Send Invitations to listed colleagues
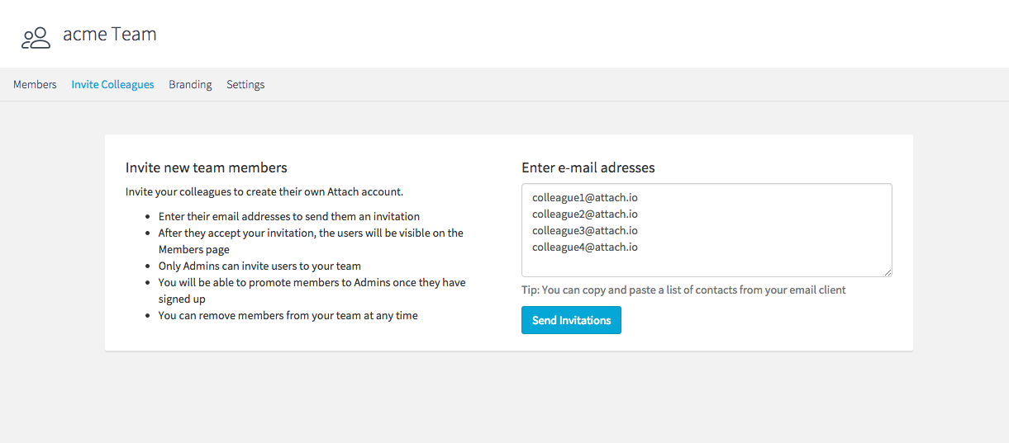This screenshot has width=1009, height=443. (571, 320)
